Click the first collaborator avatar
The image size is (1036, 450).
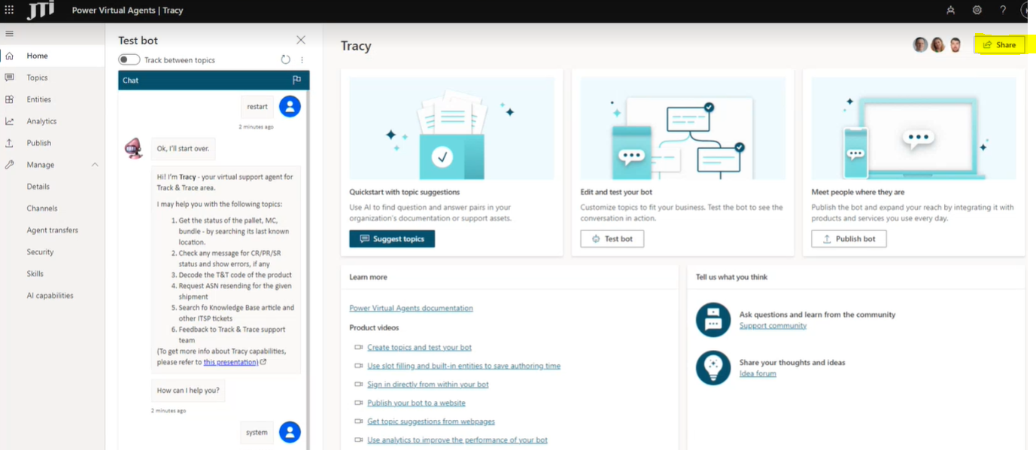pos(920,45)
